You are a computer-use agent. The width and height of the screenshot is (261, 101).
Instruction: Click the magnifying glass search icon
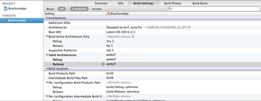click(170, 9)
